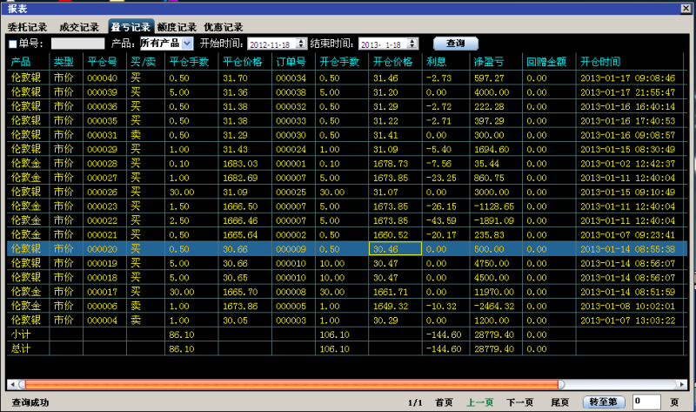Focus the 单号 order number text field
This screenshot has height=412, width=696.
[x=77, y=44]
